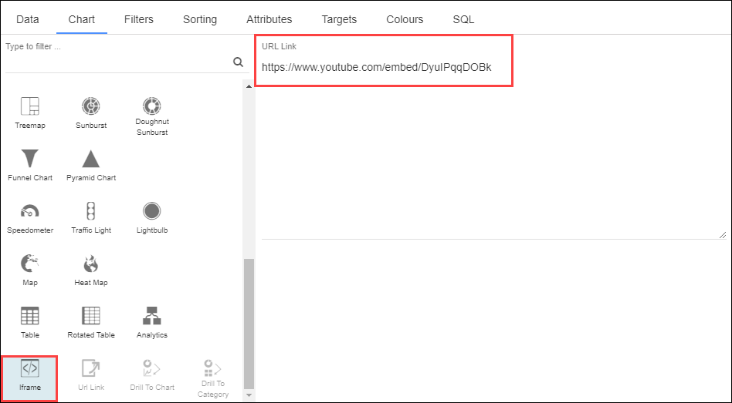
Task: Switch to the Filters tab
Action: (x=139, y=19)
